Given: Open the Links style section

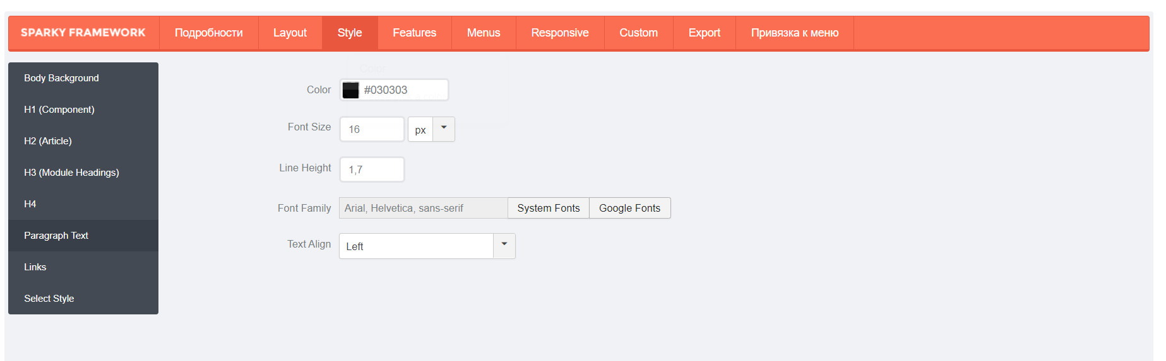Looking at the screenshot, I should tap(83, 267).
